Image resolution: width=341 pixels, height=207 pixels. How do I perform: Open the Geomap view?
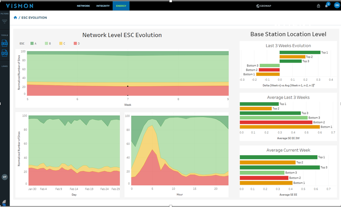[x=264, y=6]
